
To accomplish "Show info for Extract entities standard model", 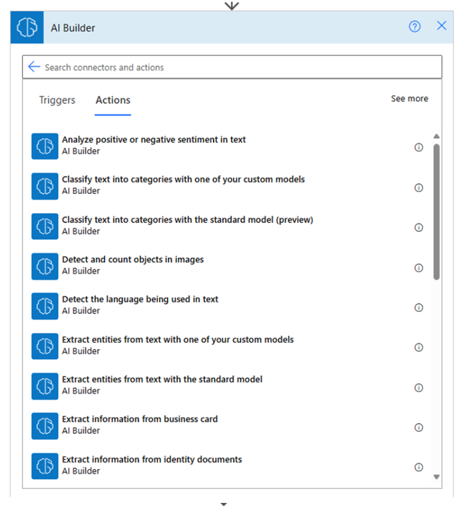I will [x=418, y=387].
